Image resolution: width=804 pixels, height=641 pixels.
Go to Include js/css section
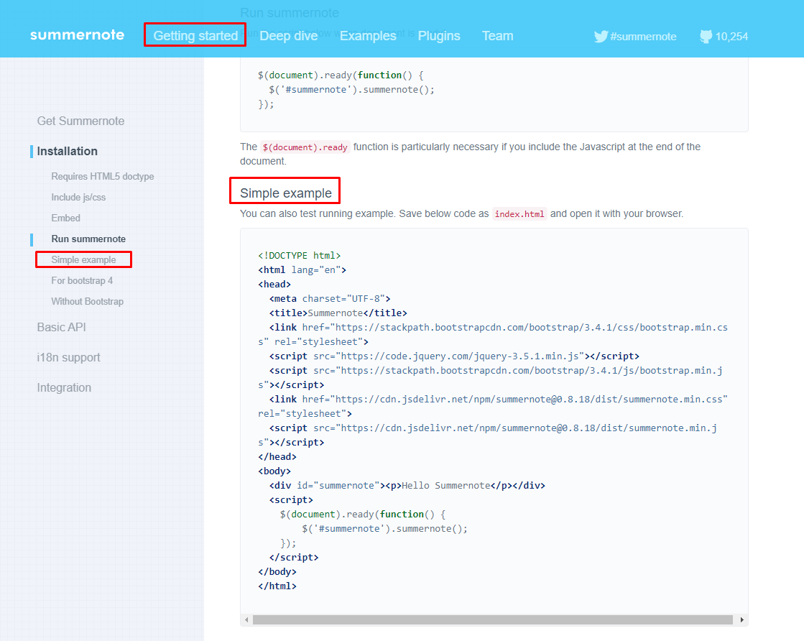(78, 198)
